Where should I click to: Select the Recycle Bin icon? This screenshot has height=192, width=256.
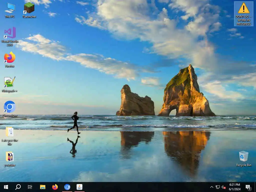243,159
